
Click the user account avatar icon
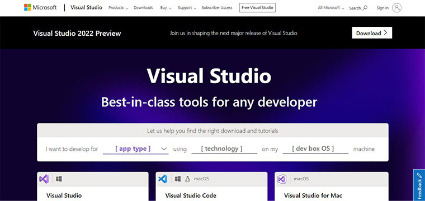pyautogui.click(x=396, y=8)
